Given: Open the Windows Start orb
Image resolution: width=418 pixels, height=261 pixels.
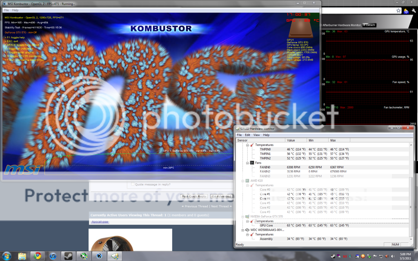Looking at the screenshot, I should 7,256.
